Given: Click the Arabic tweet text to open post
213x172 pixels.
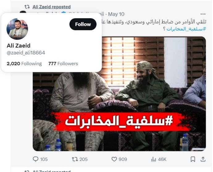Looking at the screenshot, I should [x=153, y=22].
